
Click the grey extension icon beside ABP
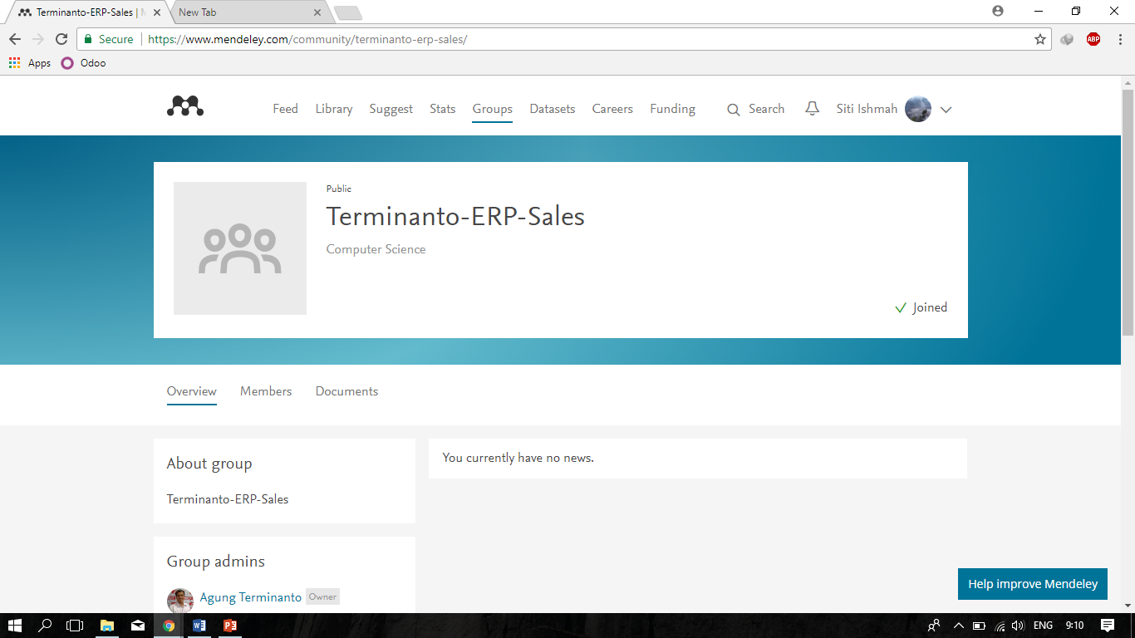1068,39
